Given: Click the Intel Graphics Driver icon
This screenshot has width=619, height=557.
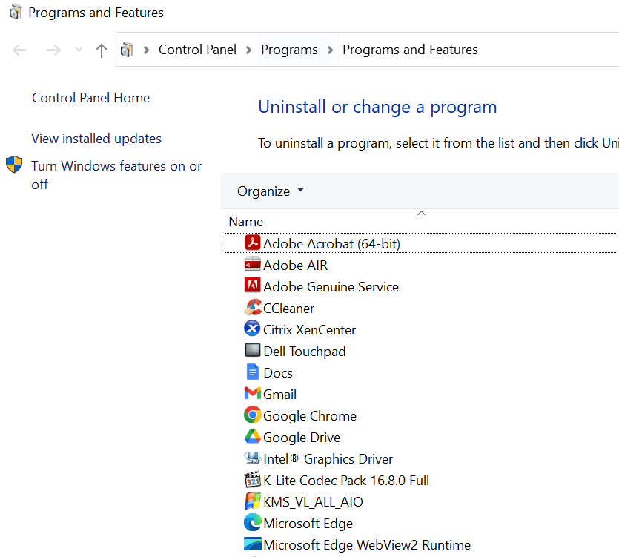Looking at the screenshot, I should pos(252,458).
